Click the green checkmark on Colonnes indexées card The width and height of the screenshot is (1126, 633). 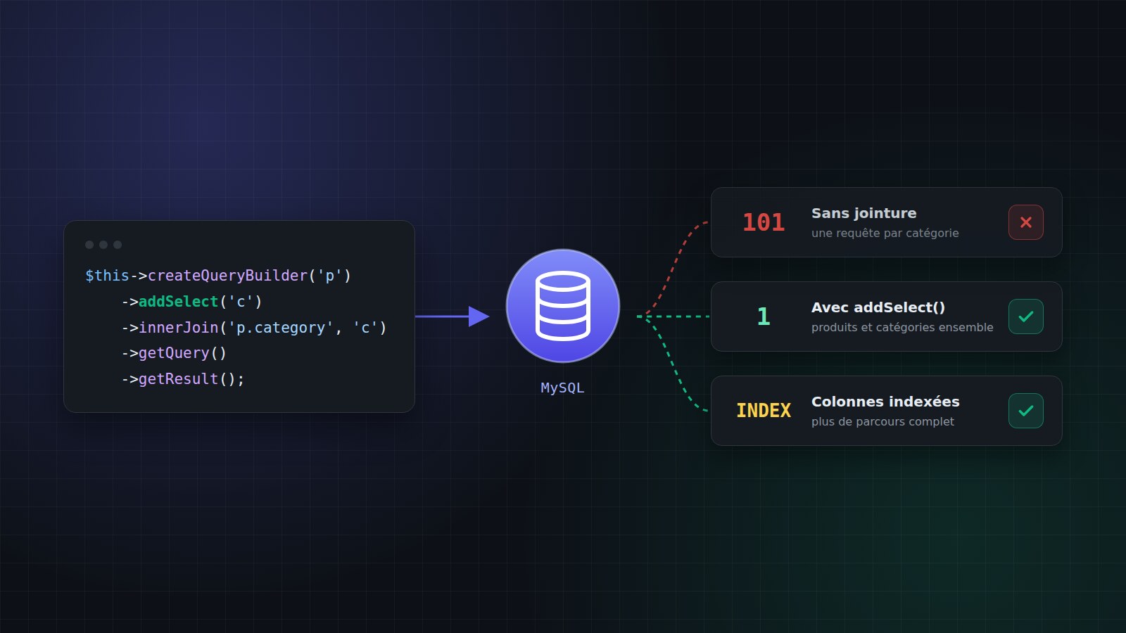(x=1026, y=411)
